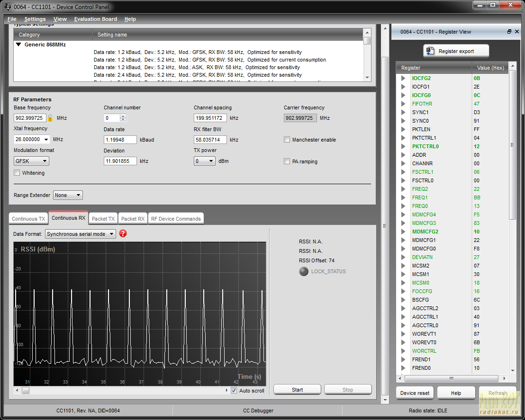Expand the MDMCFG2 register row
The image size is (525, 420).
point(403,232)
